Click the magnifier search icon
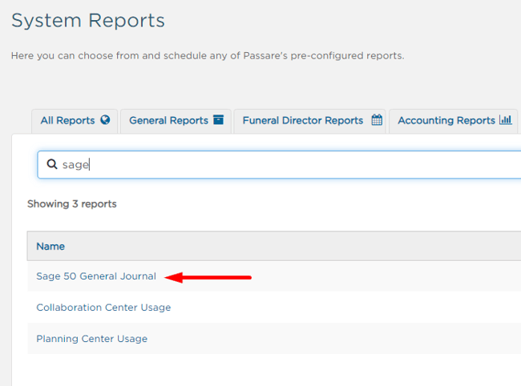Image resolution: width=521 pixels, height=386 pixels. [x=52, y=163]
